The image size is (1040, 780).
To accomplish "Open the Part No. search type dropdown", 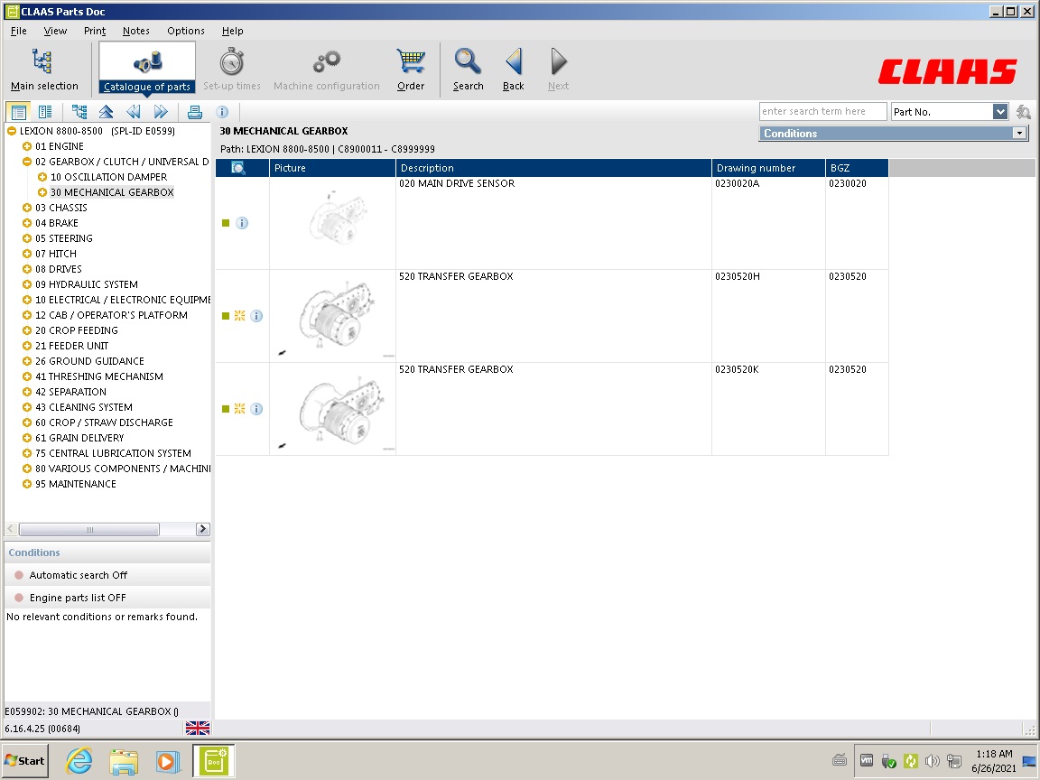I will click(x=1000, y=111).
